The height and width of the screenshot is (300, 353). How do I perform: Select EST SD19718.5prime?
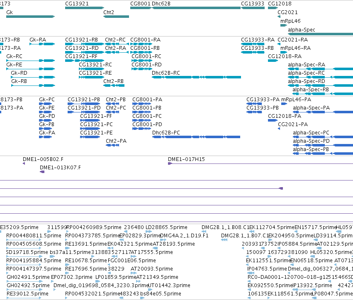(x=24, y=256)
